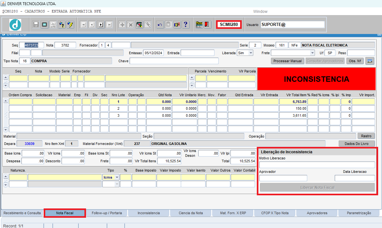Switch to the Aprovadores tab
This screenshot has width=382, height=228.
[317, 213]
